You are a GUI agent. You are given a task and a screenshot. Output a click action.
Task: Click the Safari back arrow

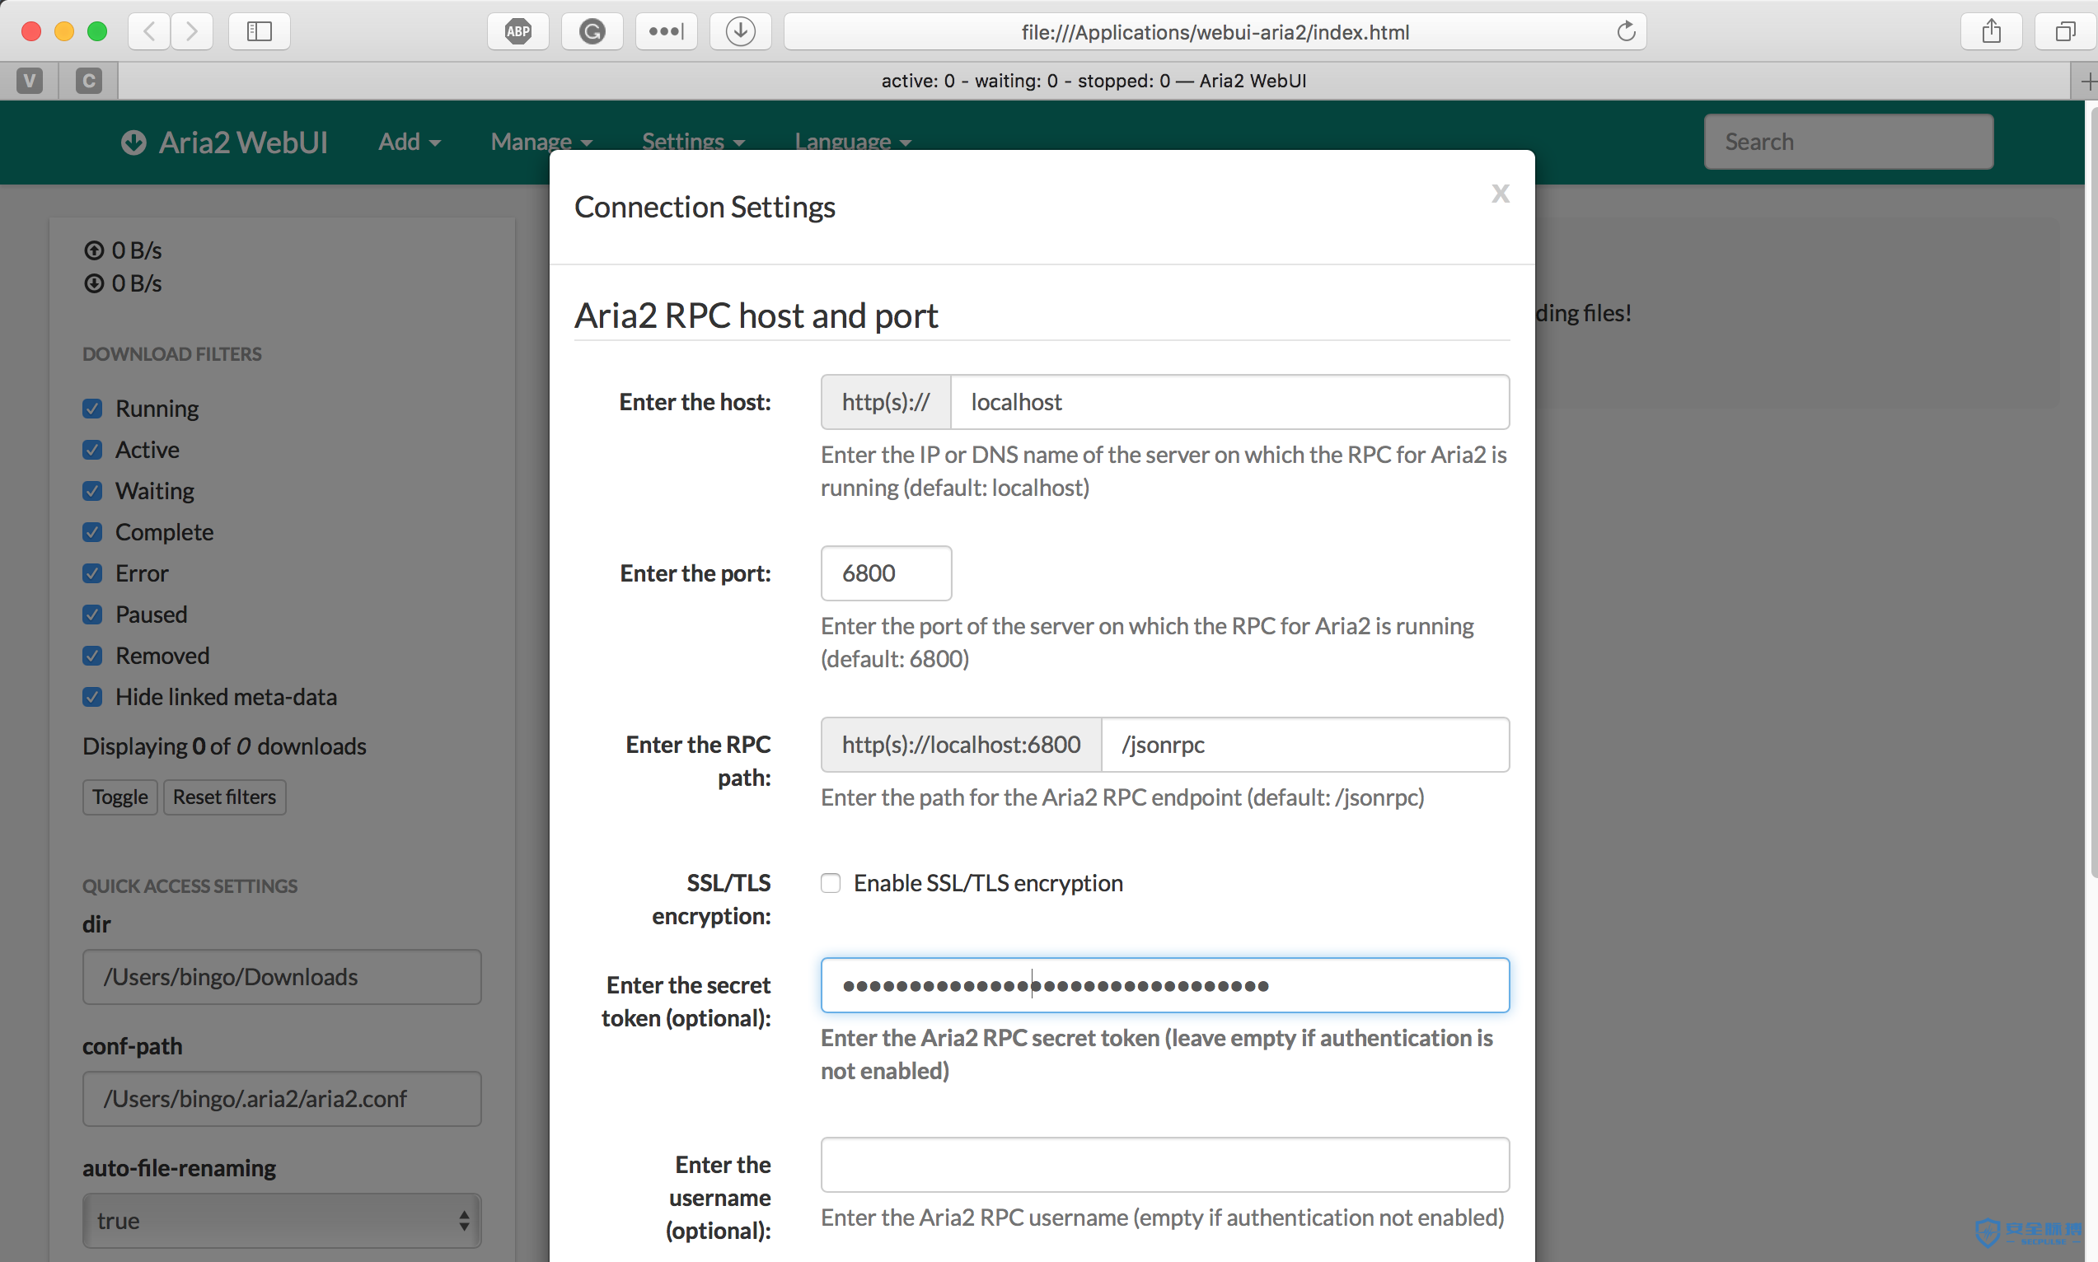pyautogui.click(x=150, y=31)
